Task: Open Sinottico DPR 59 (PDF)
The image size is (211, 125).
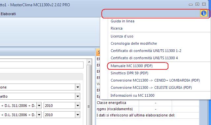Action: 129,73
